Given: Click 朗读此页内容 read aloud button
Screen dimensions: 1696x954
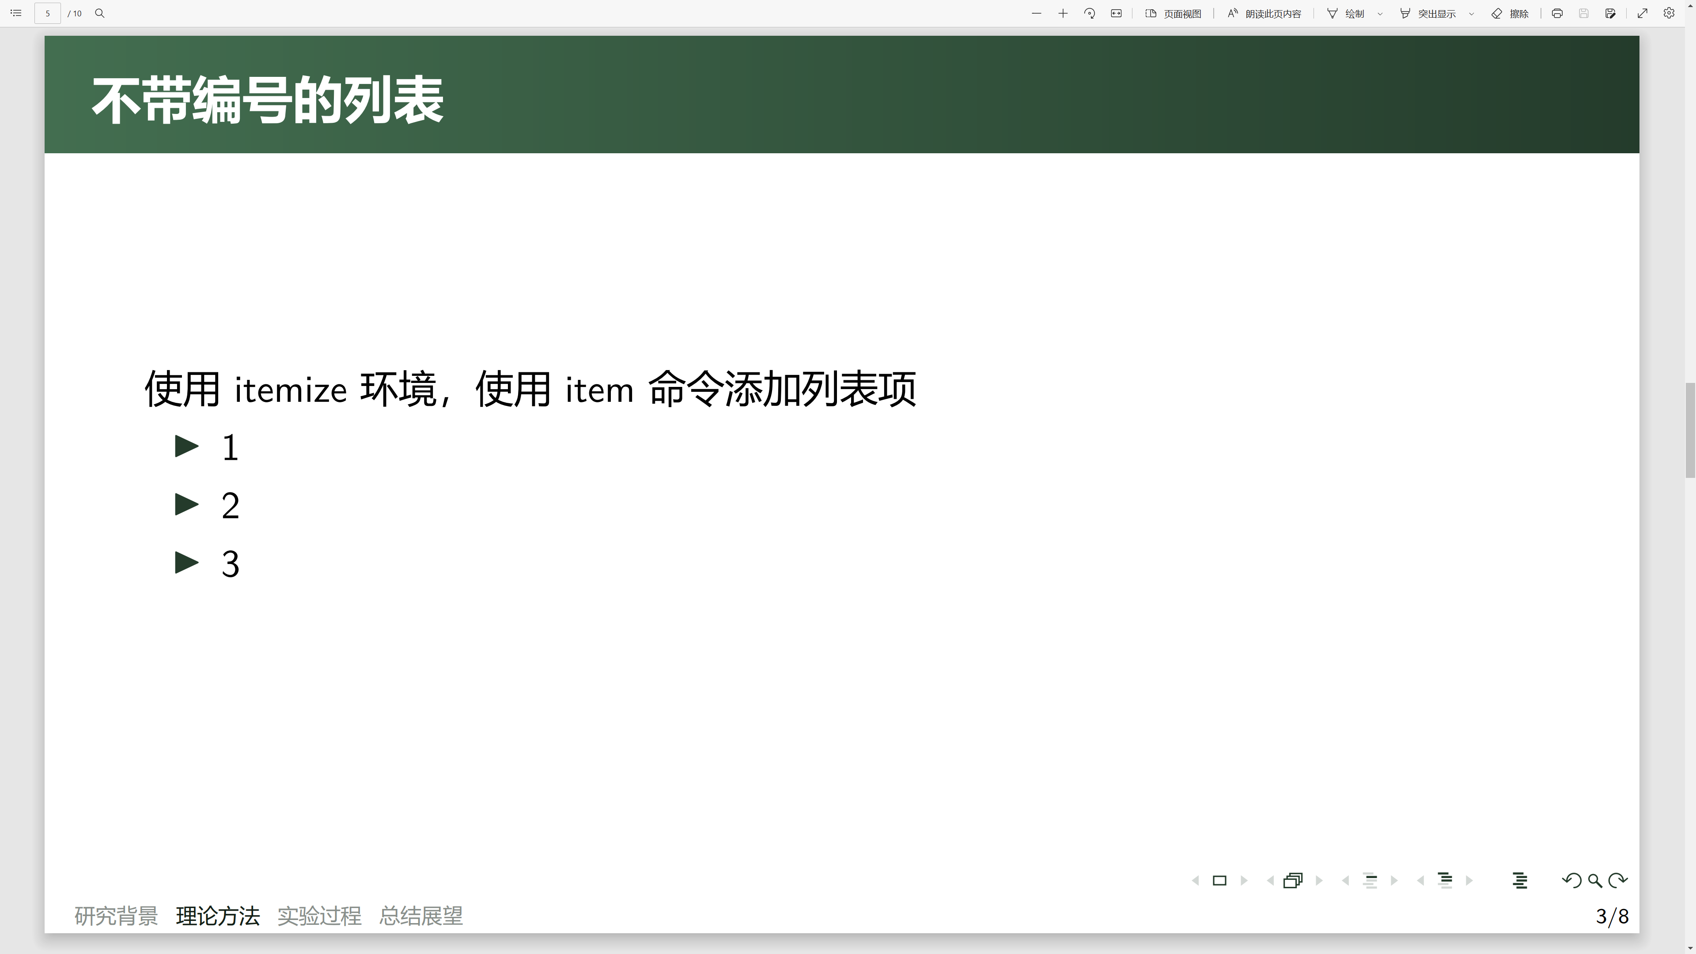Looking at the screenshot, I should pos(1264,13).
